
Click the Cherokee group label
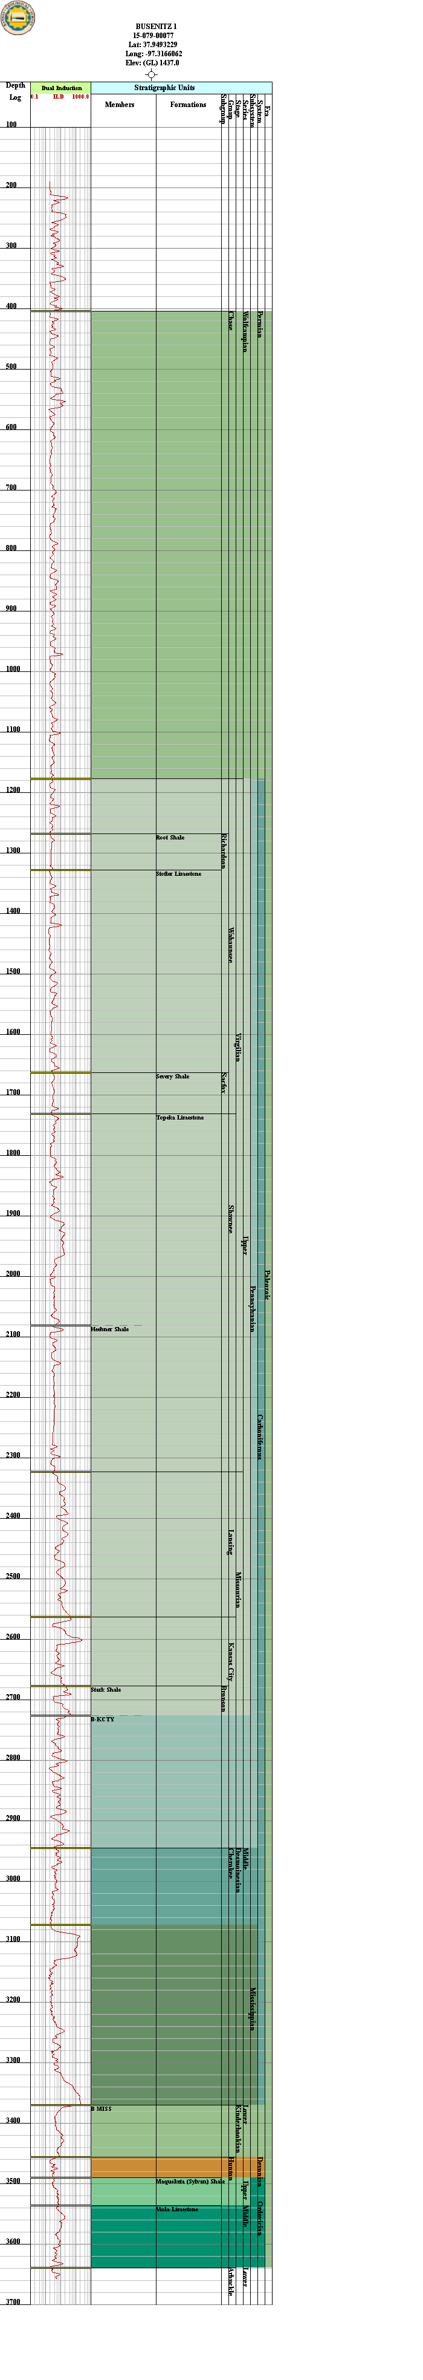pos(231,1863)
